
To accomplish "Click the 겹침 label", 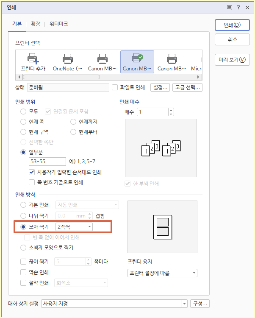I will [100, 216].
